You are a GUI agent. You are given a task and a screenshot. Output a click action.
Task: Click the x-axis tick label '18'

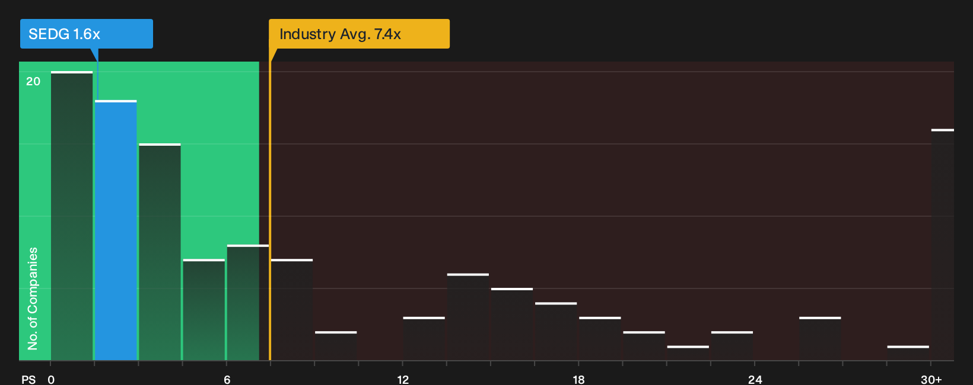tap(578, 379)
